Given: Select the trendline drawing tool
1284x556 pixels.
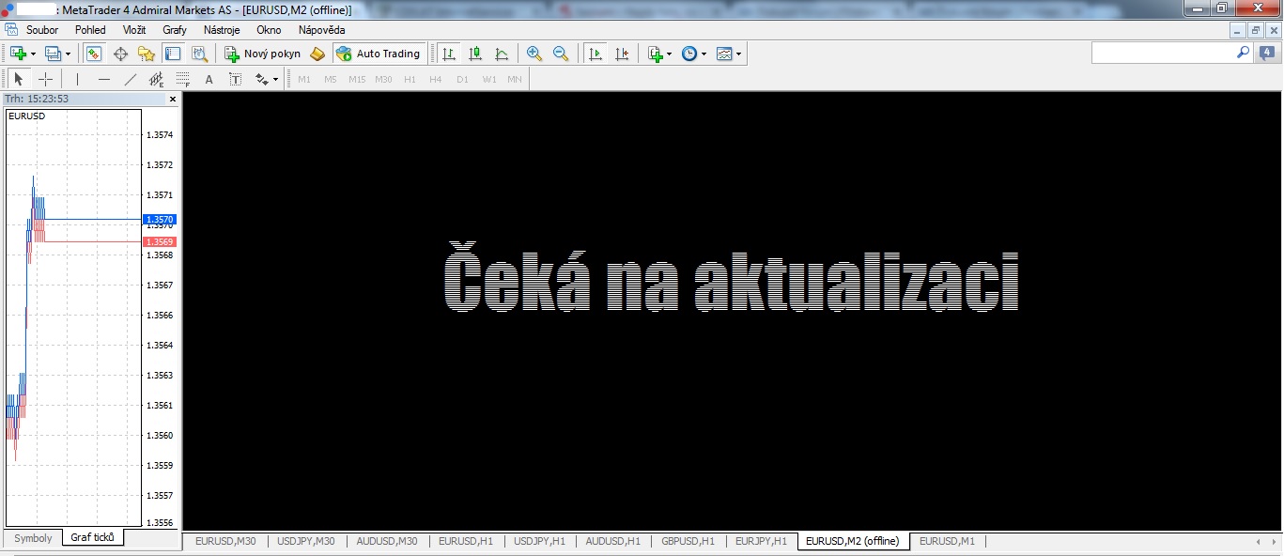Looking at the screenshot, I should click(131, 80).
